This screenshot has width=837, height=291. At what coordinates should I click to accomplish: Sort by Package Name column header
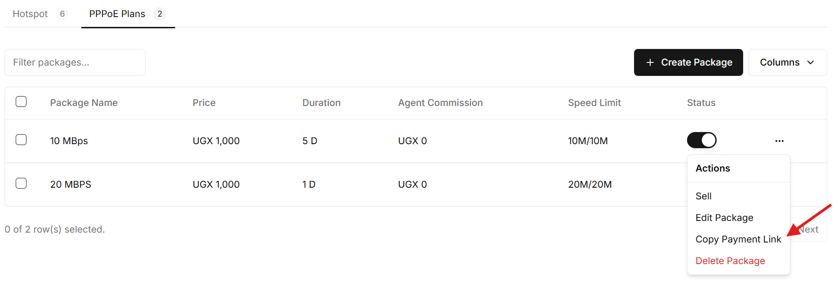click(x=84, y=103)
